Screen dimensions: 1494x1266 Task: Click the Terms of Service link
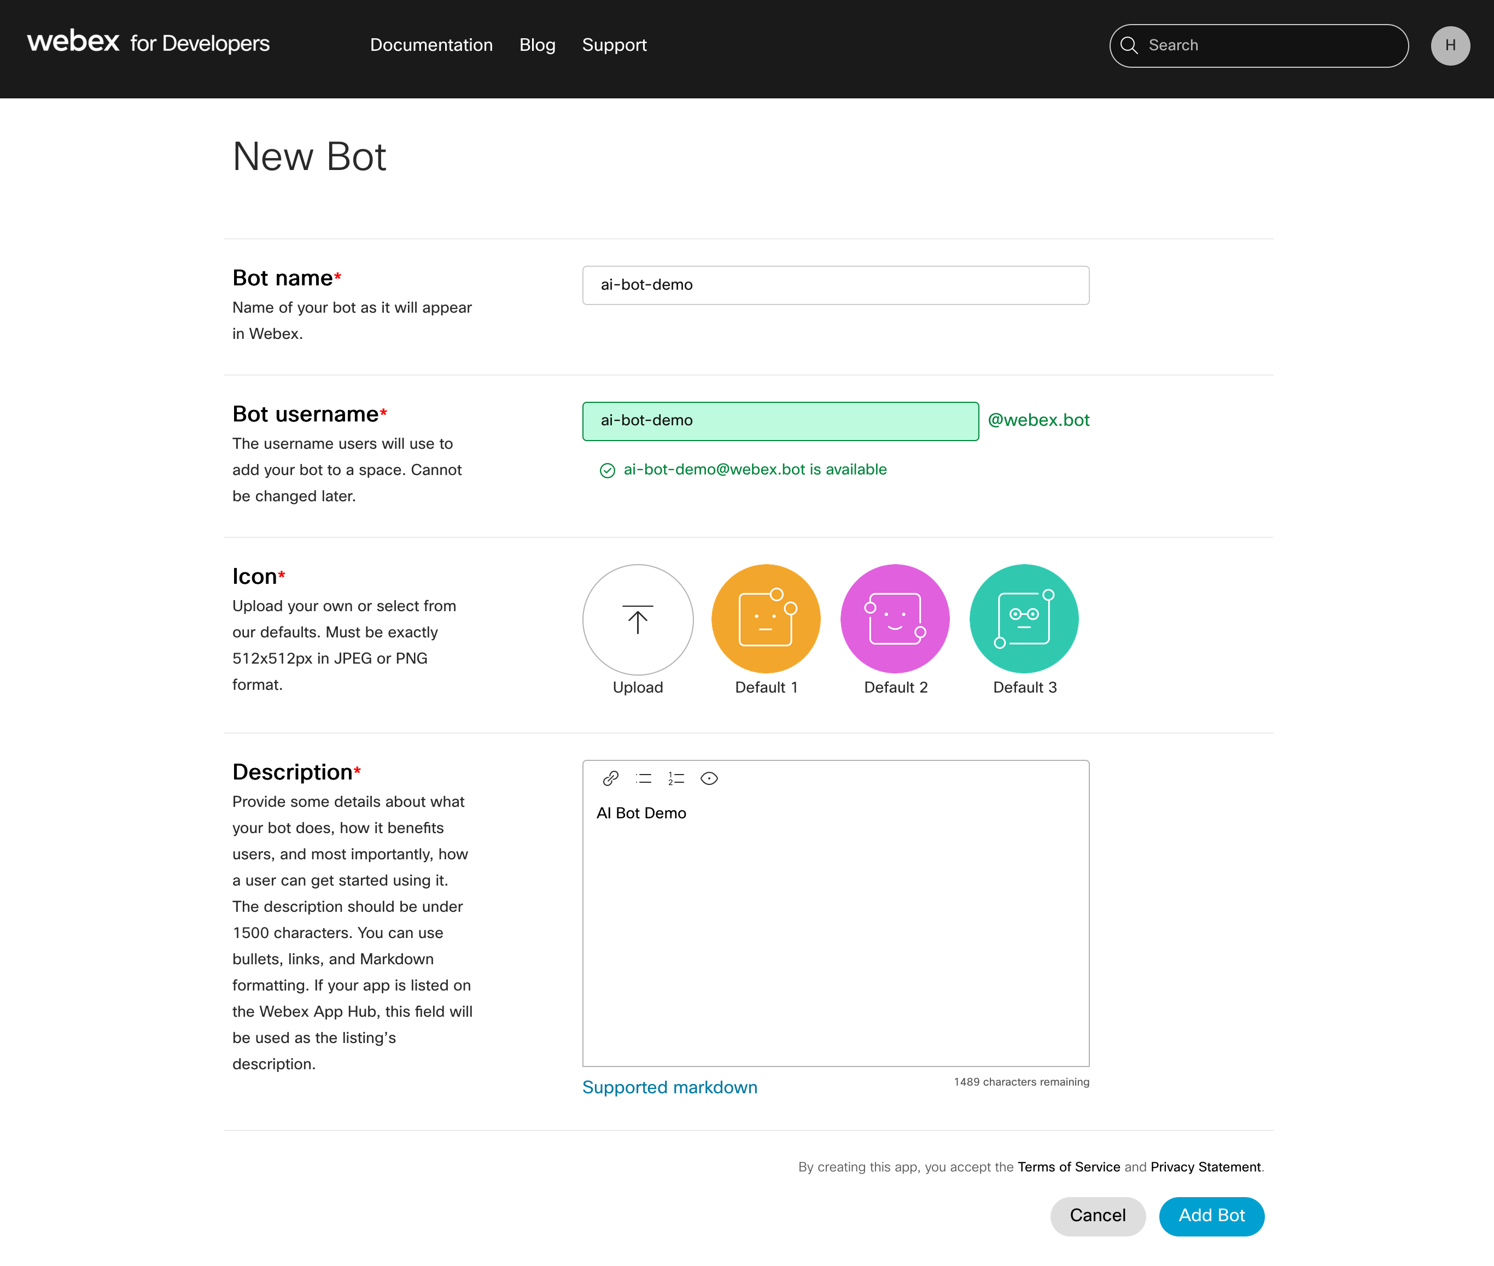pyautogui.click(x=1068, y=1167)
